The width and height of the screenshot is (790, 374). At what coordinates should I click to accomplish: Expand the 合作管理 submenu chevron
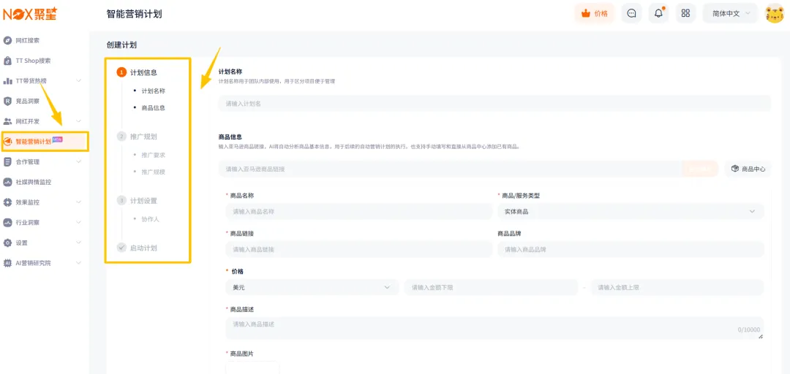[78, 162]
